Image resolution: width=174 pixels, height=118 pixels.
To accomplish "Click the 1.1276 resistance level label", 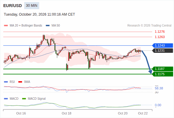I will click(160, 32).
